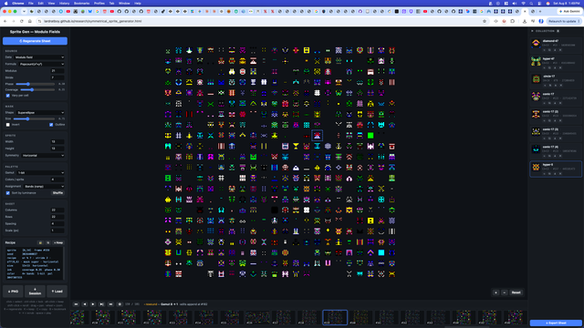Collapse the Collection panel arrow

point(532,31)
